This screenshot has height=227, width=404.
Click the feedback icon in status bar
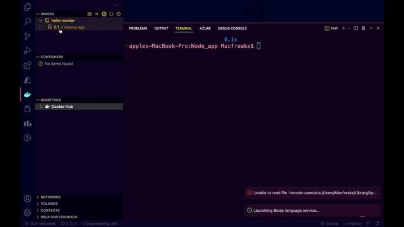[369, 223]
